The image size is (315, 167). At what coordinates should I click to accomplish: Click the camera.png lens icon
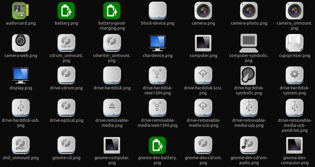click(x=203, y=11)
